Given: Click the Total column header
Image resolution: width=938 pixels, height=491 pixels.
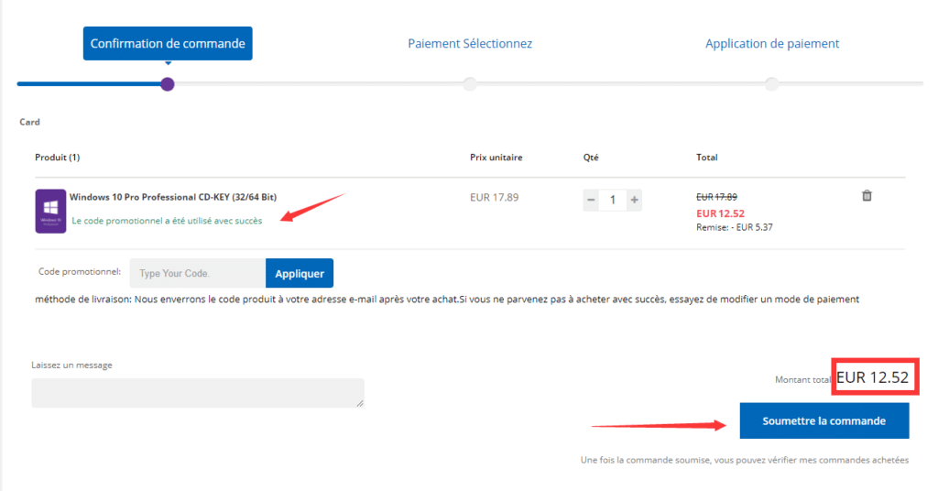Looking at the screenshot, I should tap(706, 158).
